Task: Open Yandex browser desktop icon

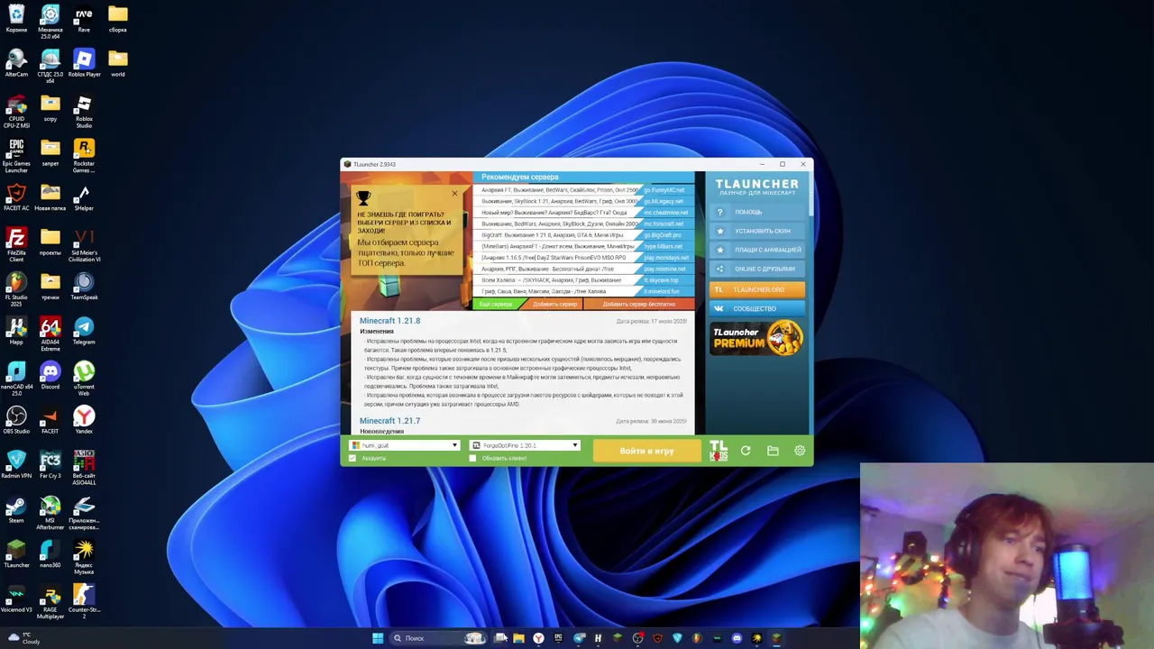Action: tap(84, 420)
